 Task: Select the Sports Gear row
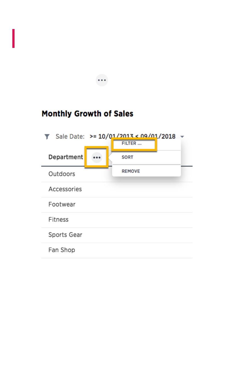65,235
